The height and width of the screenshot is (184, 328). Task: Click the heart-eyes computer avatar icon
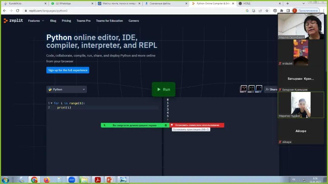[x=244, y=89]
